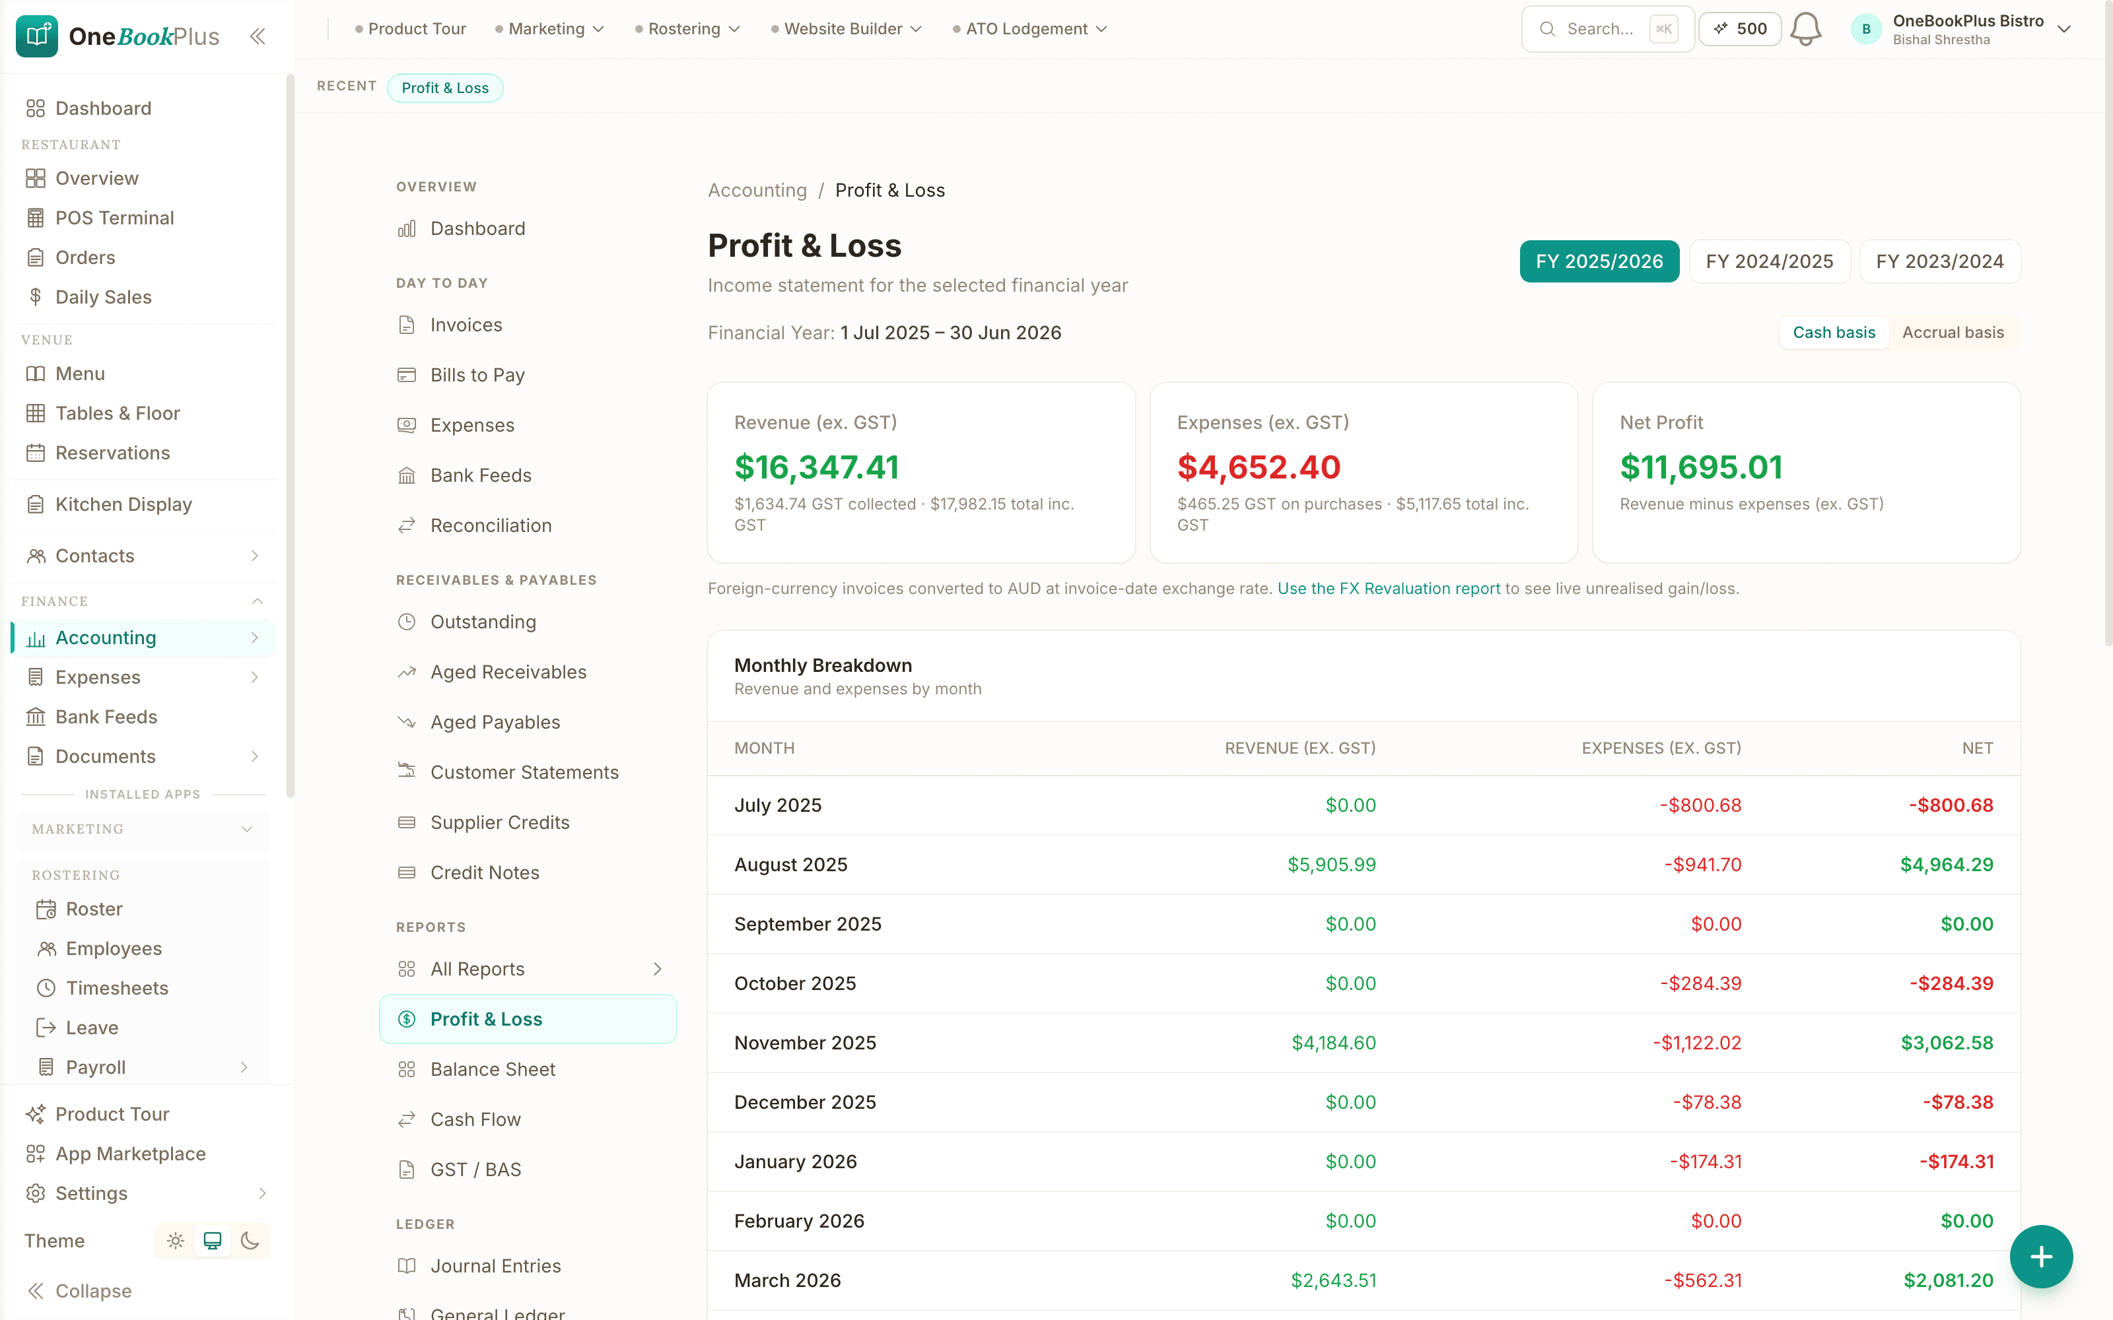The width and height of the screenshot is (2113, 1320).
Task: Expand the Contacts submenu chevron
Action: coord(254,556)
